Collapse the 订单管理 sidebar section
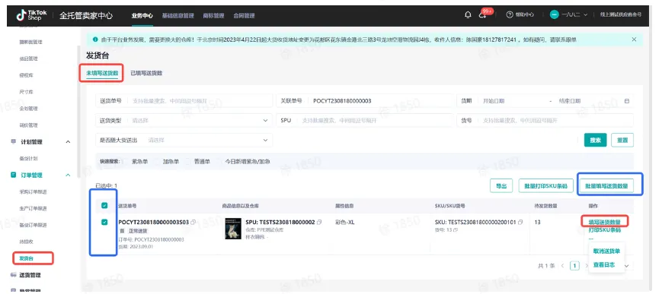This screenshot has width=662, height=294. 68,175
